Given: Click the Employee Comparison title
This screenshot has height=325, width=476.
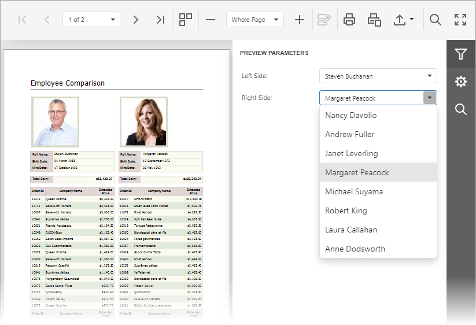Looking at the screenshot, I should [68, 83].
